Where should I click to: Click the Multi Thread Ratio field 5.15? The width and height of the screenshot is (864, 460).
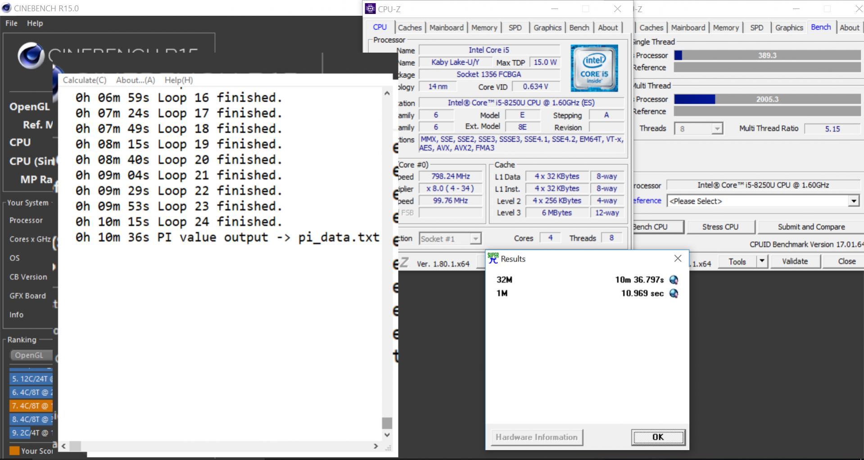point(832,129)
